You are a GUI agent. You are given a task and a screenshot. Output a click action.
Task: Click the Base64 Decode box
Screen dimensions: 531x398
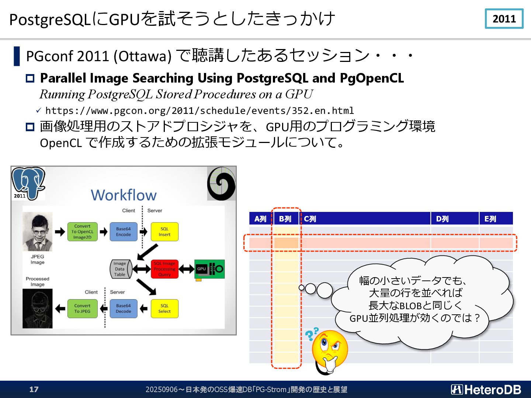coord(124,308)
